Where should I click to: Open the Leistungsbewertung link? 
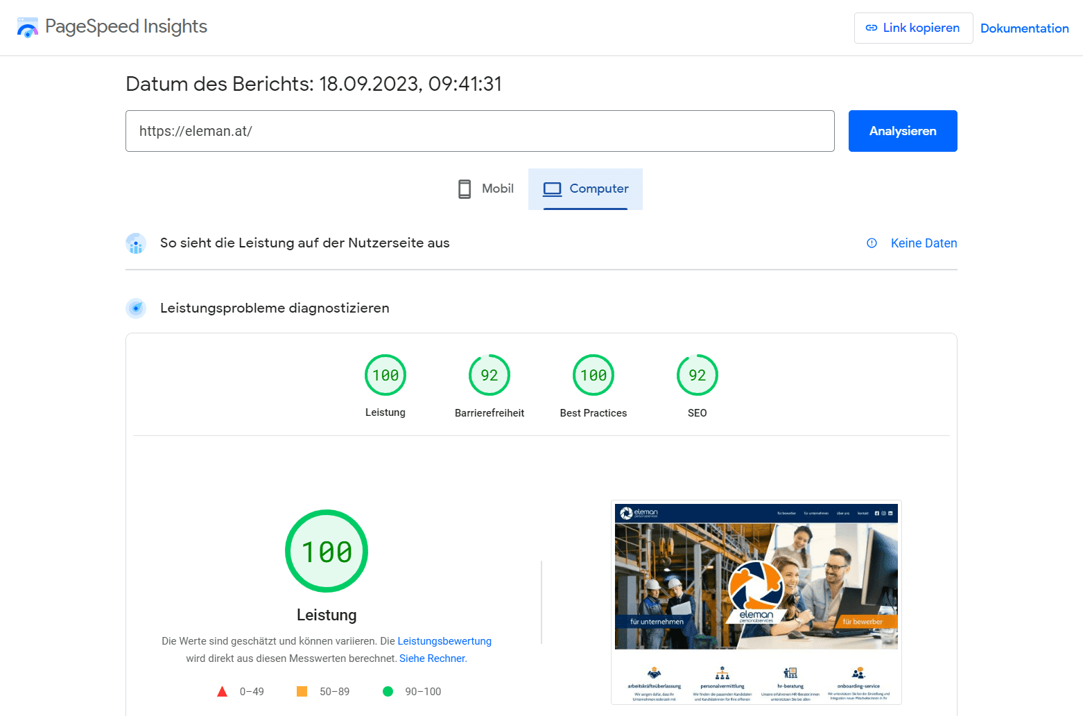[x=444, y=641]
